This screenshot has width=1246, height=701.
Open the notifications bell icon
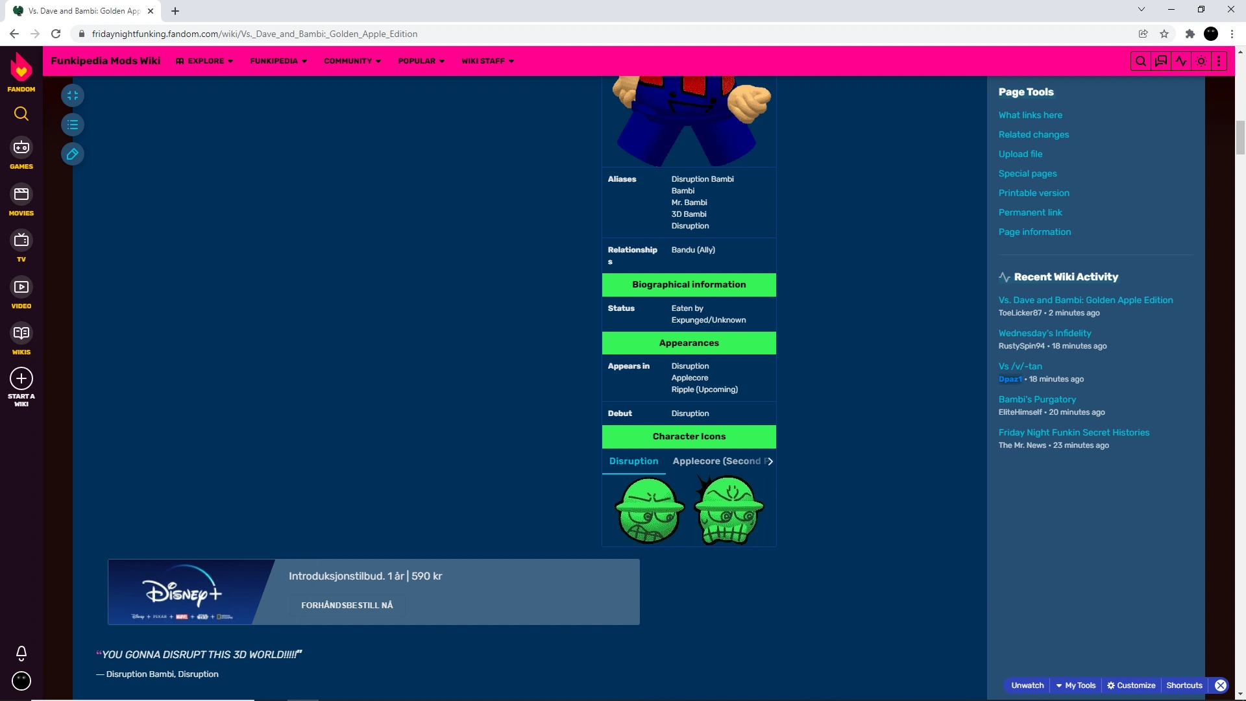[x=21, y=652]
